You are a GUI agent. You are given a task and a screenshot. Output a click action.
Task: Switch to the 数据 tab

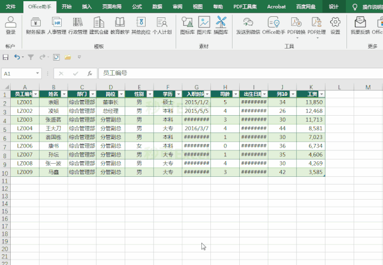click(157, 7)
